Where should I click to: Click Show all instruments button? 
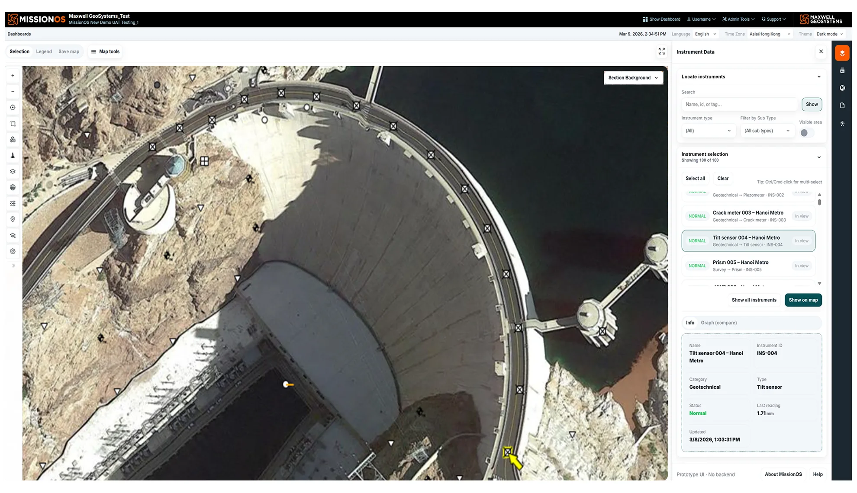coord(754,300)
